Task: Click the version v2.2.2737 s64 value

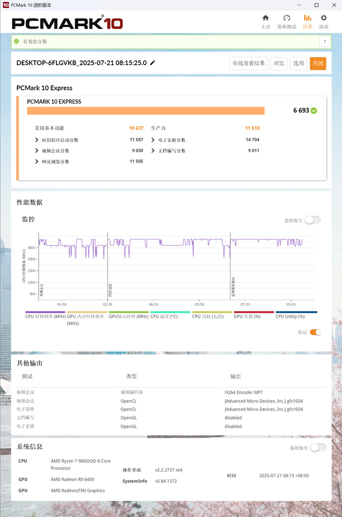Action: pos(169,470)
